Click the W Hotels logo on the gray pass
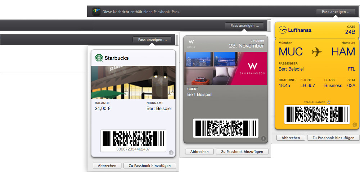The height and width of the screenshot is (180, 360). coord(191,43)
